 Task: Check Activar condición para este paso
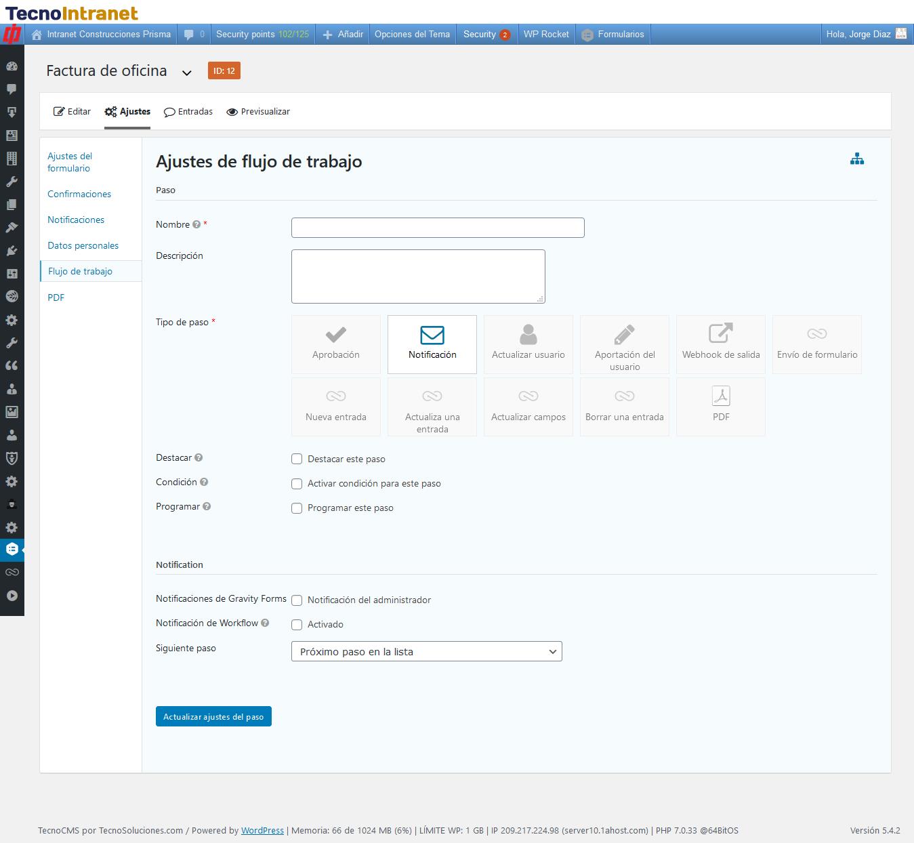click(297, 484)
